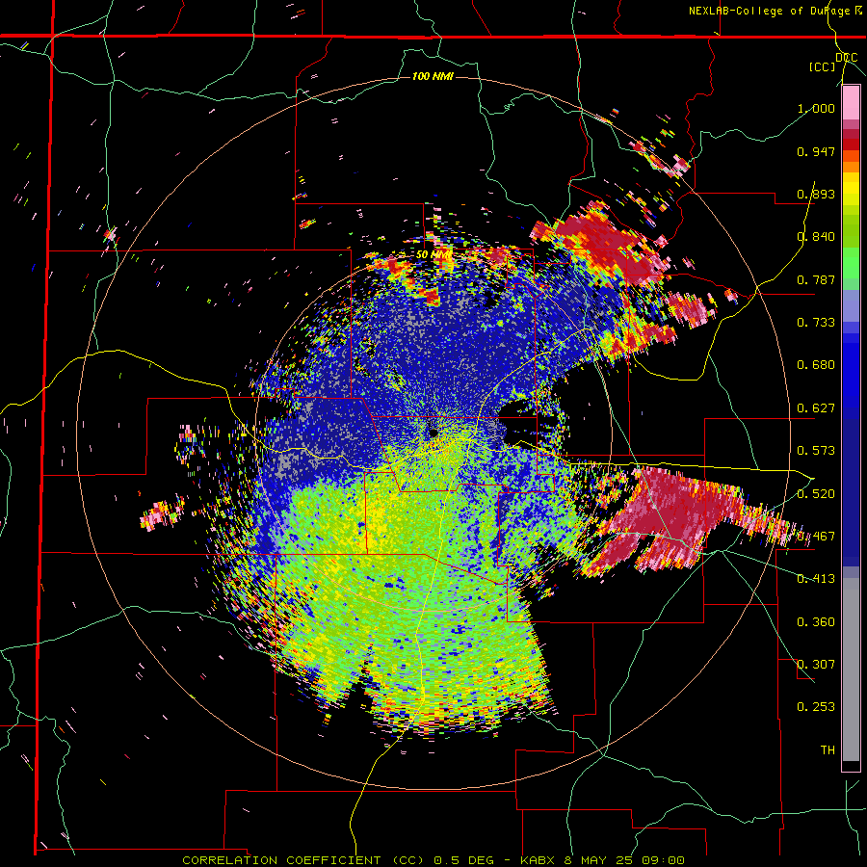
Task: Click the KABX station identifier in the caption
Action: (539, 860)
